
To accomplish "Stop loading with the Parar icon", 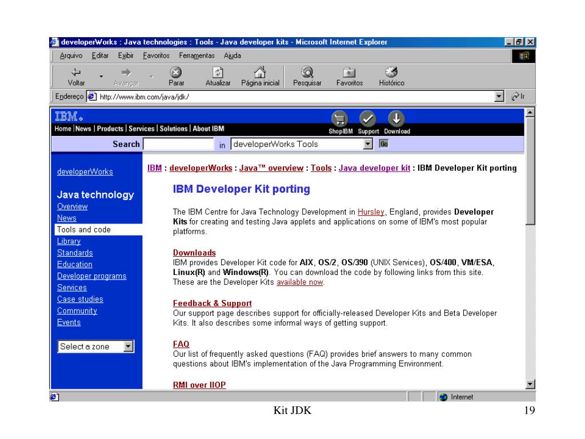I will (x=176, y=72).
